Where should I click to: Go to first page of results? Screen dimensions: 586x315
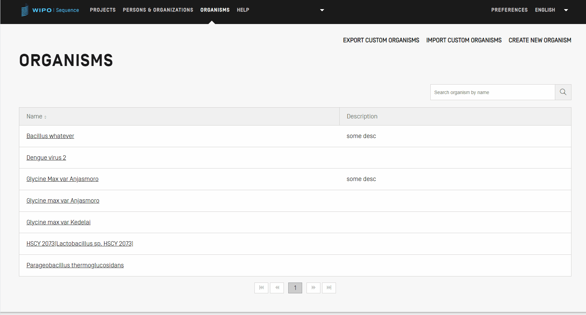pos(261,288)
